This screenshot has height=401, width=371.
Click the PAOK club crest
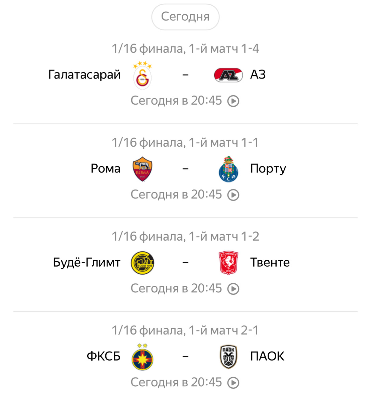click(228, 357)
